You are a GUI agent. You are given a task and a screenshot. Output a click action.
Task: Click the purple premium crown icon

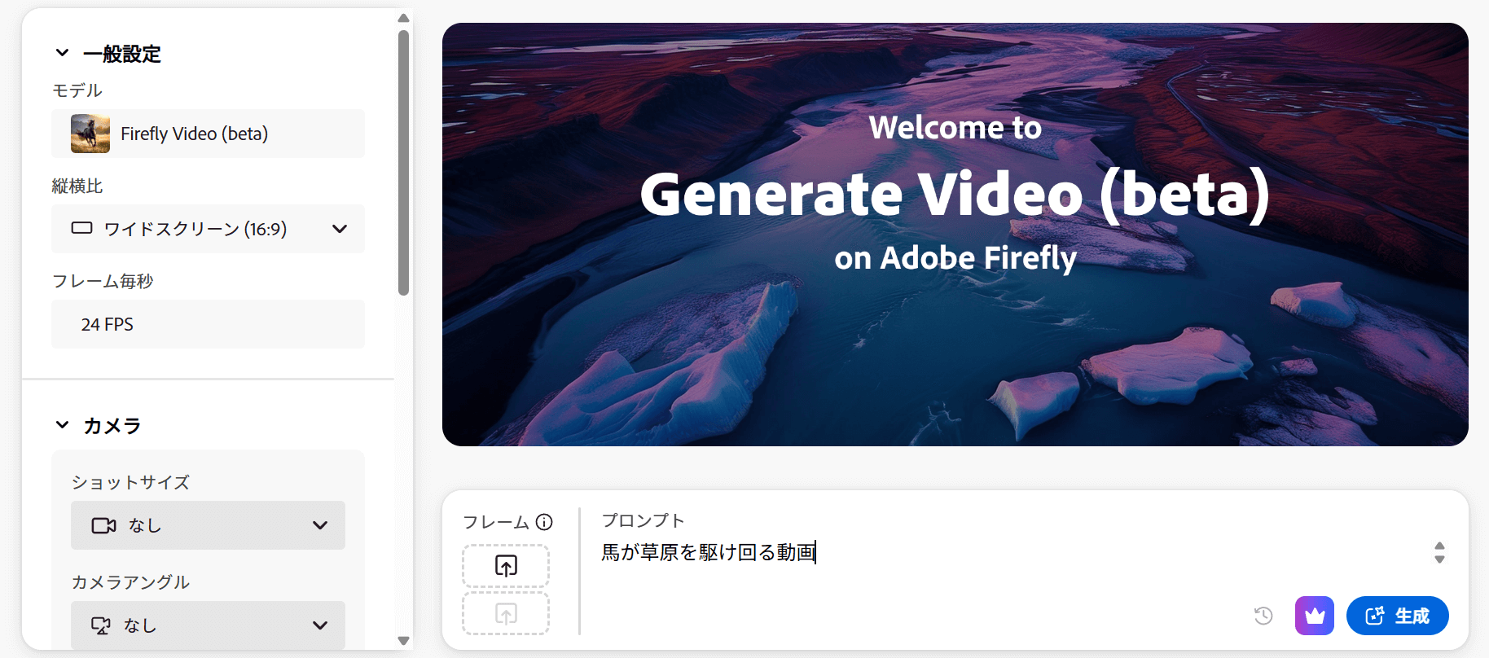[1314, 616]
